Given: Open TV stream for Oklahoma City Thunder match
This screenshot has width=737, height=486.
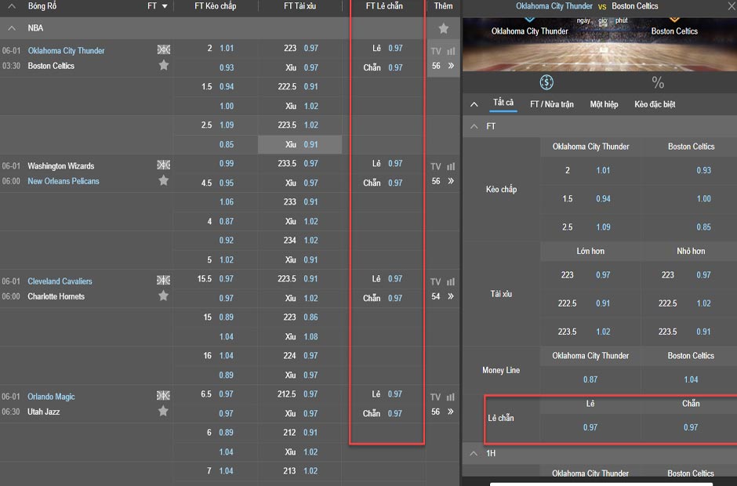Looking at the screenshot, I should point(436,51).
